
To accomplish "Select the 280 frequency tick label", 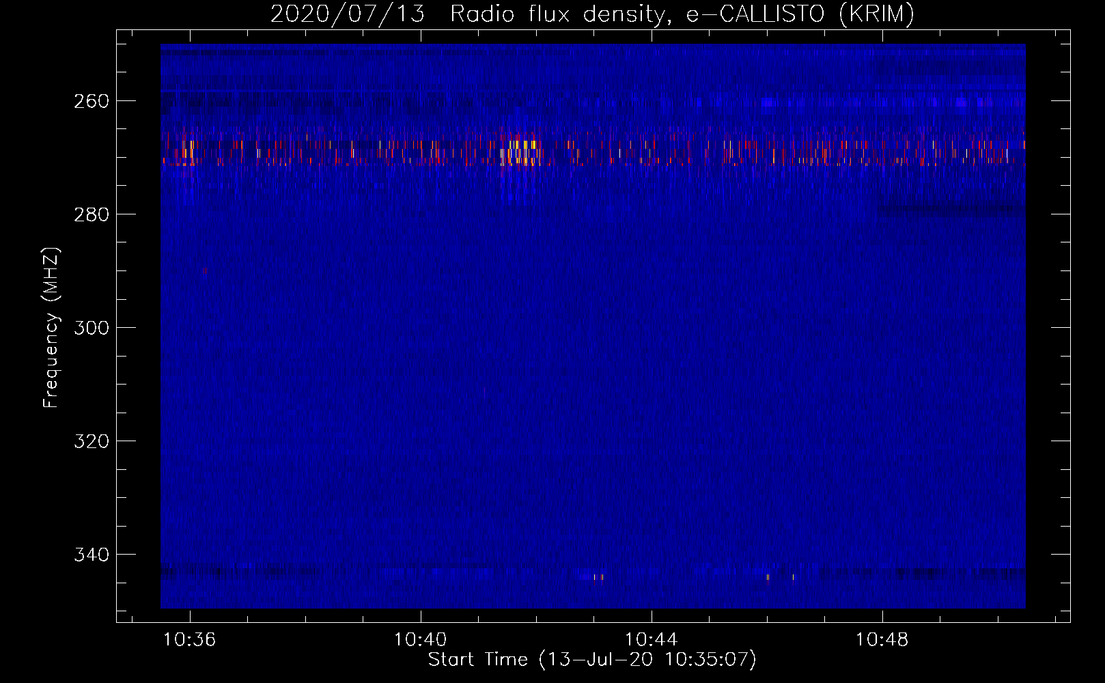I will pos(92,214).
